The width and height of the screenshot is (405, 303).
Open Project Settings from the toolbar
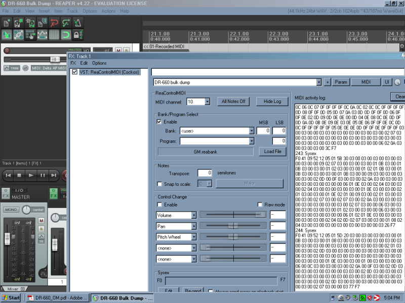point(43,23)
